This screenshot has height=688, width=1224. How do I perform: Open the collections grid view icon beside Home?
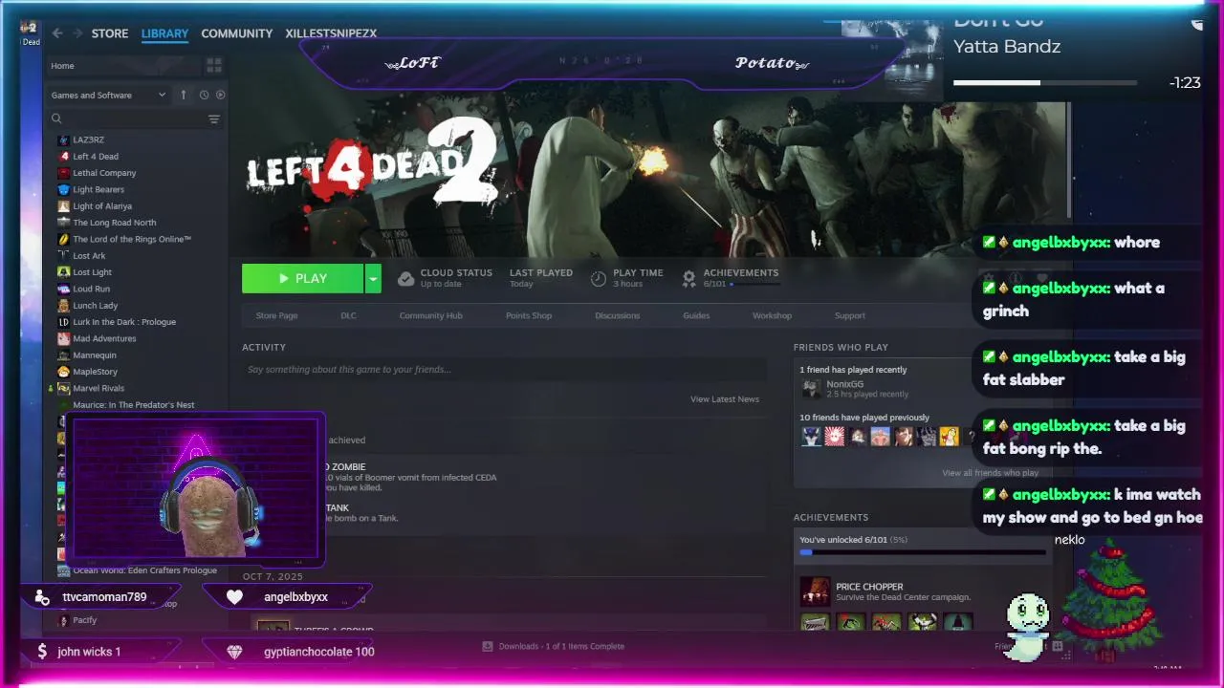tap(214, 65)
